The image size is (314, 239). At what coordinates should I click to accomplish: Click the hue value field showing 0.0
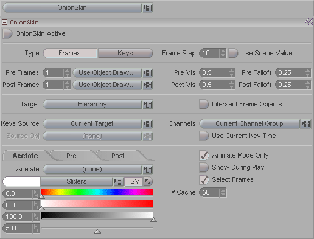pos(18,193)
